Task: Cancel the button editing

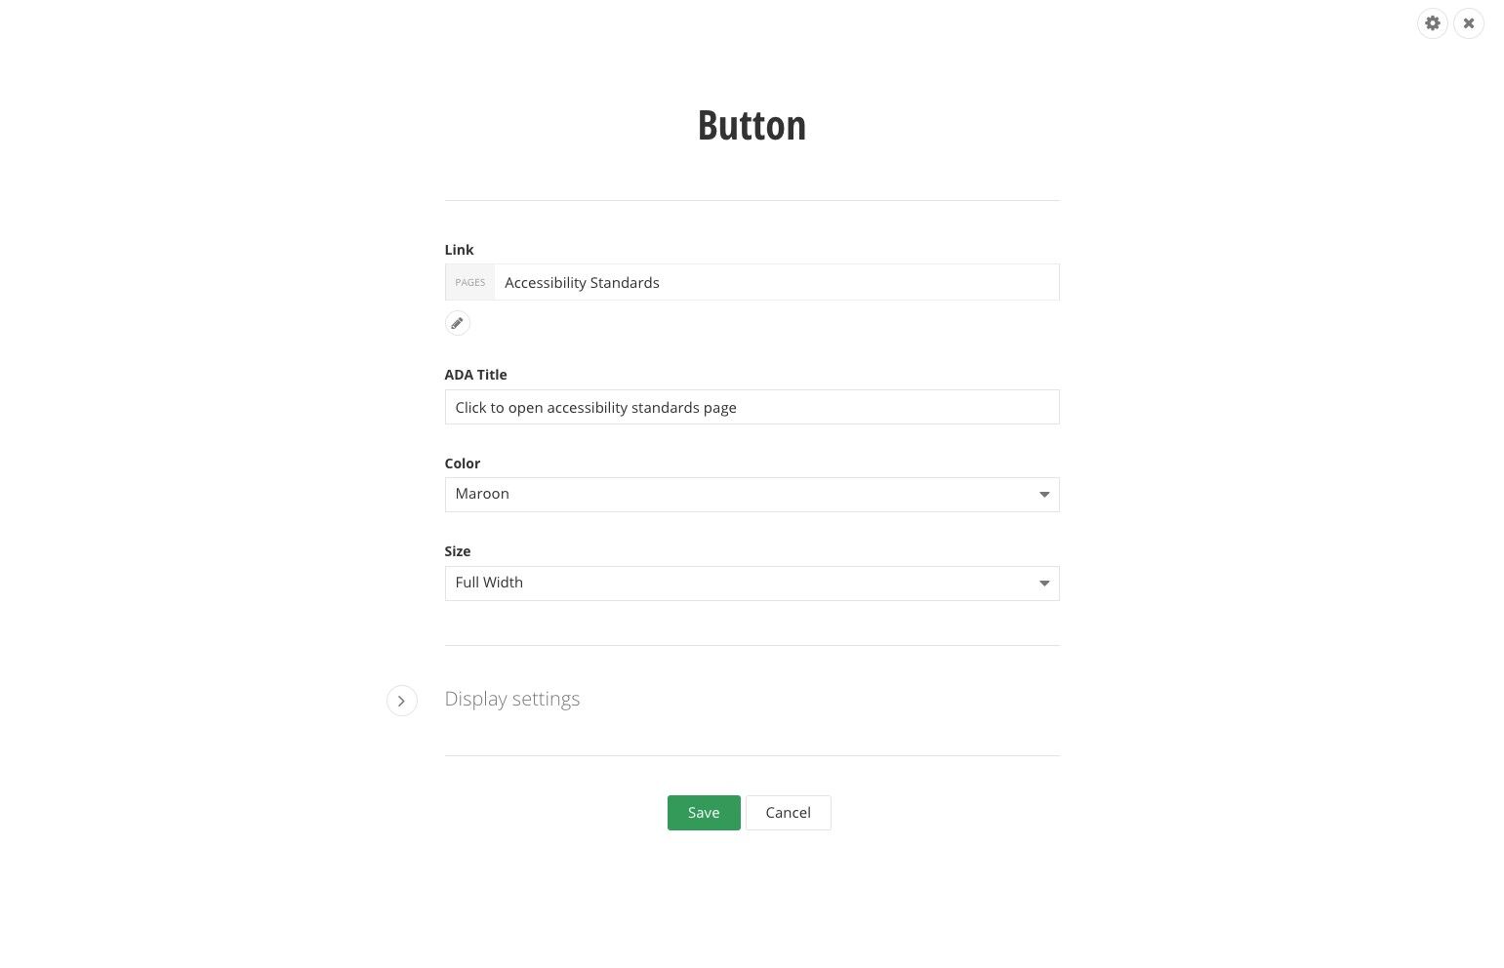Action: coord(788,813)
